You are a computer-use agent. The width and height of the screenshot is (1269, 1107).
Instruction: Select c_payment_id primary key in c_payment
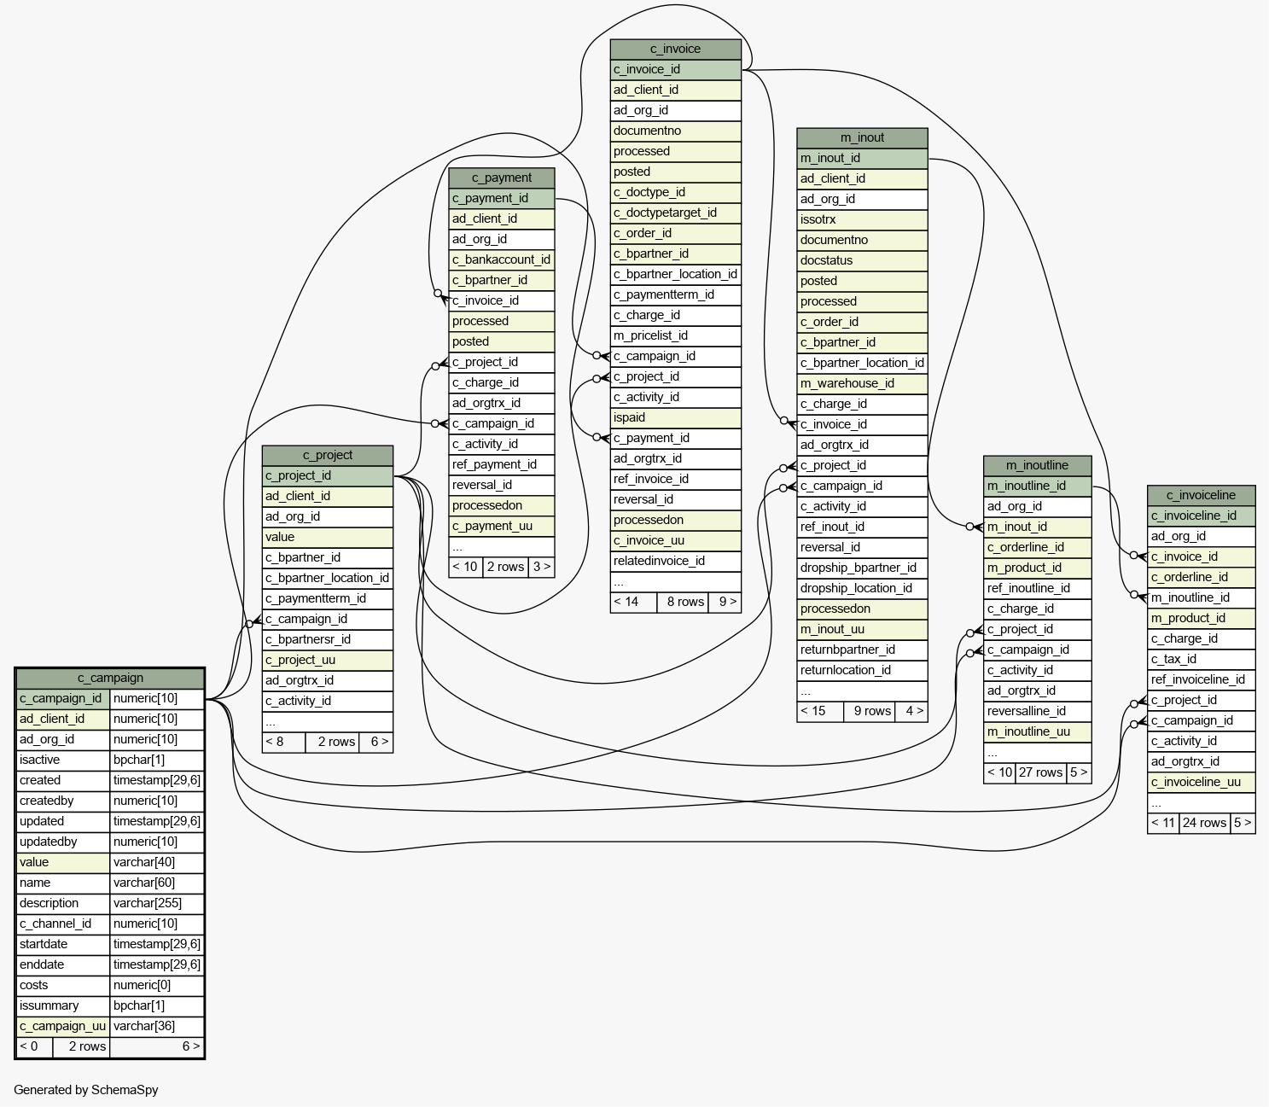point(502,198)
